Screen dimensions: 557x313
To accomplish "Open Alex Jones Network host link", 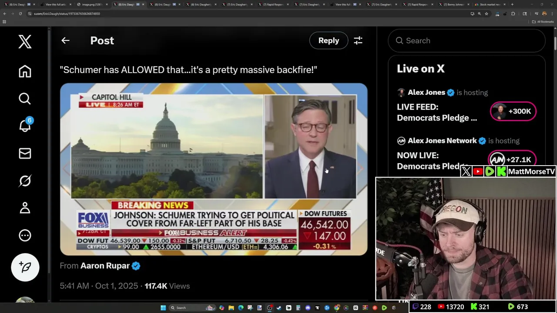I will click(x=442, y=140).
